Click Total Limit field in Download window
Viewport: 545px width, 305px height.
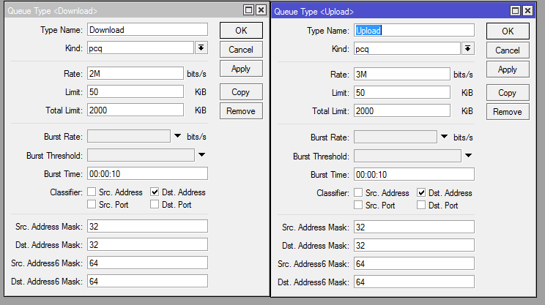click(x=136, y=110)
